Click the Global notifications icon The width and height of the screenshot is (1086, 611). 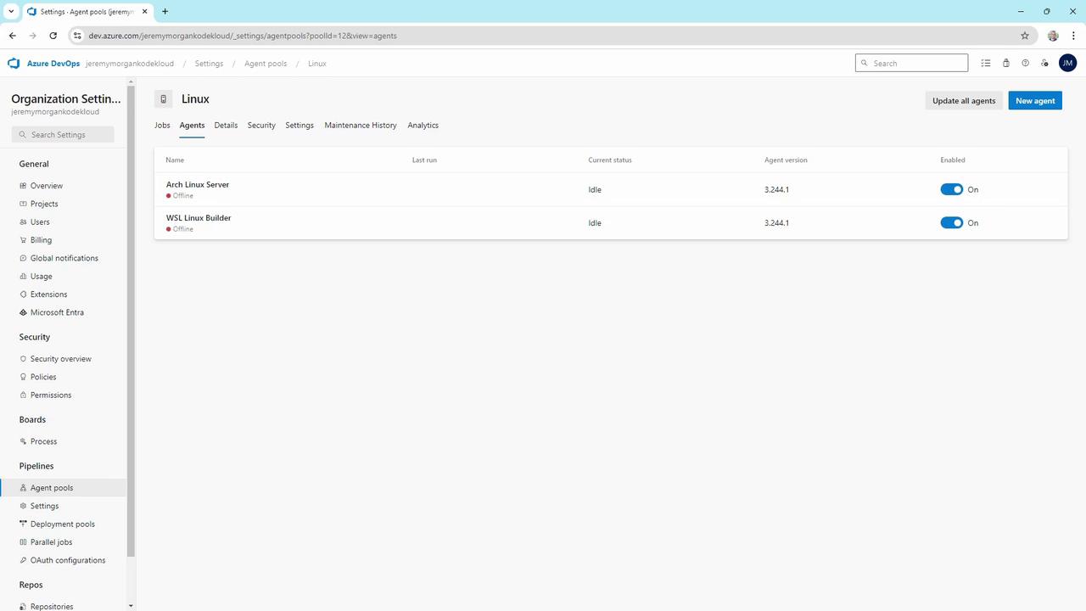pyautogui.click(x=23, y=258)
